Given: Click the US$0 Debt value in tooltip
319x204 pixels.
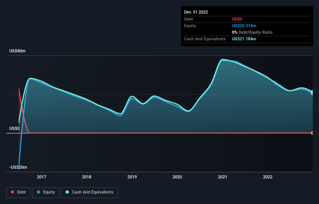Looking at the screenshot, I should (237, 19).
